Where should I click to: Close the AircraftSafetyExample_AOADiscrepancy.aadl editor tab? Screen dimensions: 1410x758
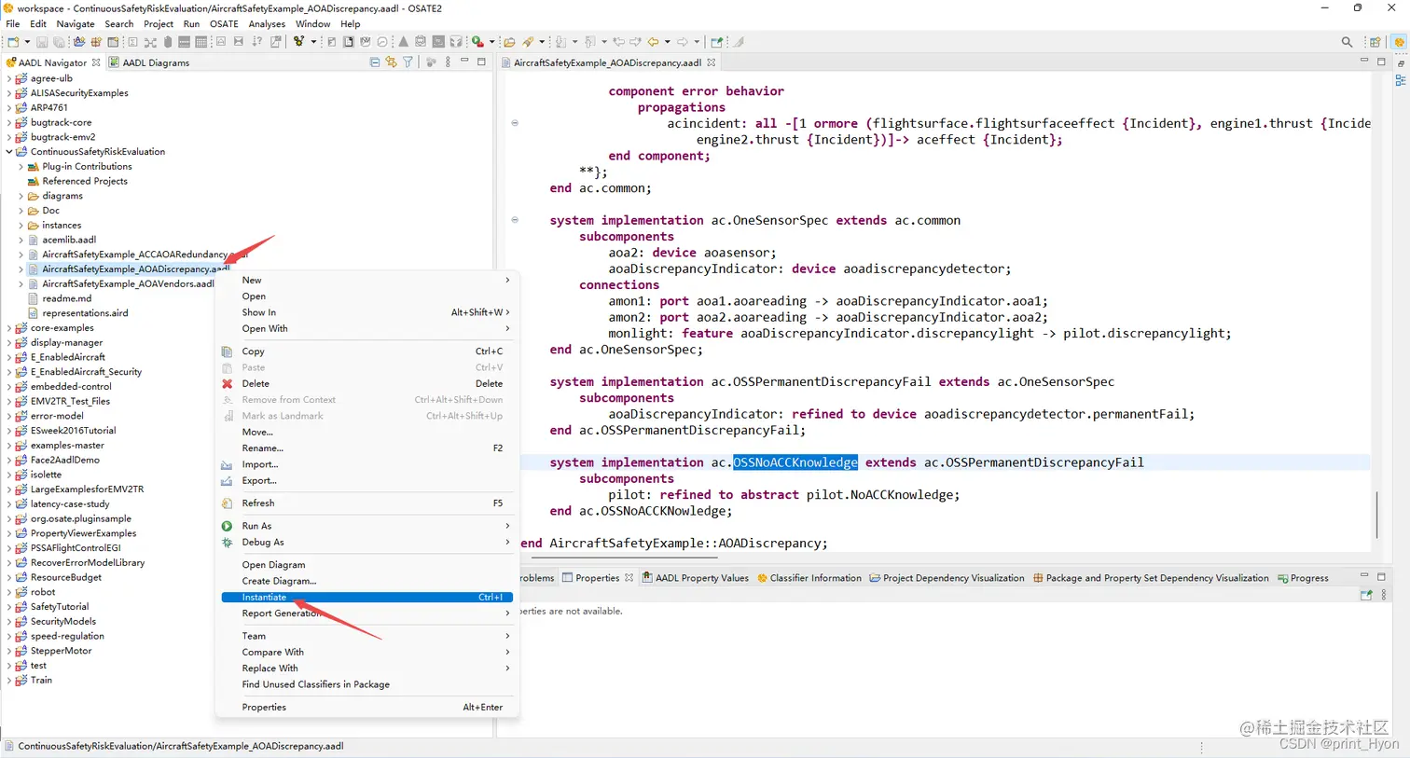tap(712, 62)
